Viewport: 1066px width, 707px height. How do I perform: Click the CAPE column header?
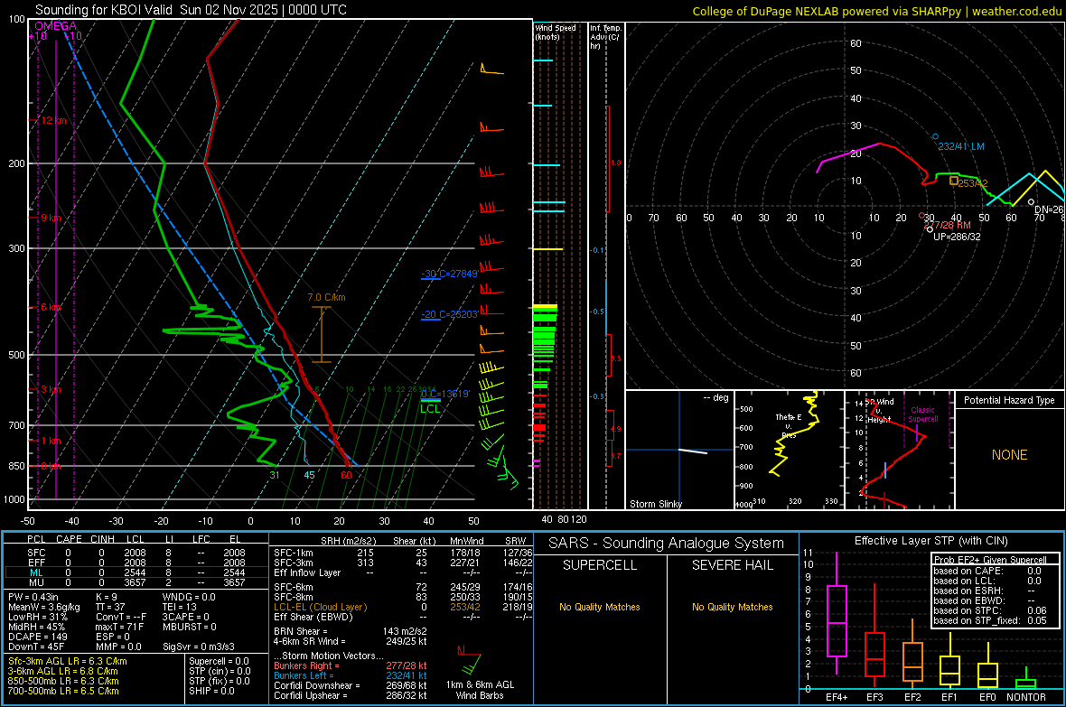[x=69, y=539]
